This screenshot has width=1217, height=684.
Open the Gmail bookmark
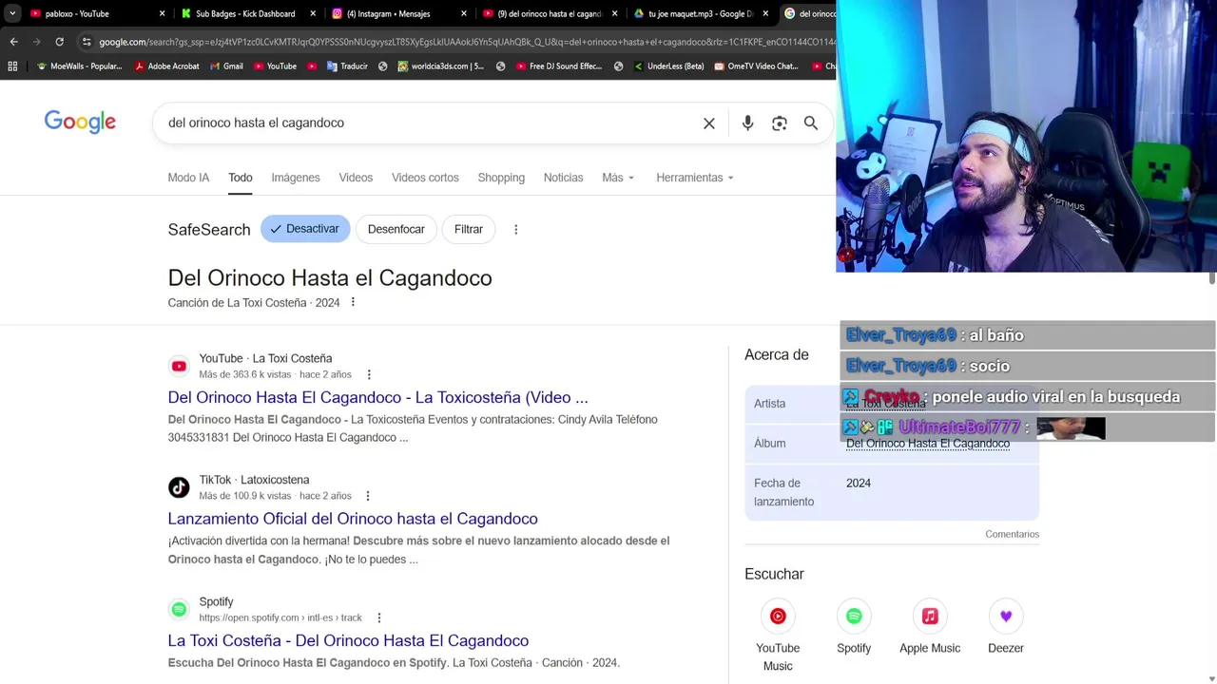tap(226, 66)
